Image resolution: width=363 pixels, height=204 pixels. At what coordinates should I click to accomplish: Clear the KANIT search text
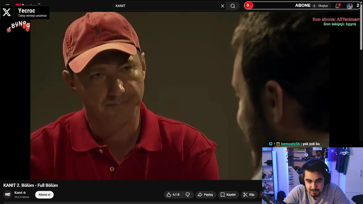click(223, 6)
